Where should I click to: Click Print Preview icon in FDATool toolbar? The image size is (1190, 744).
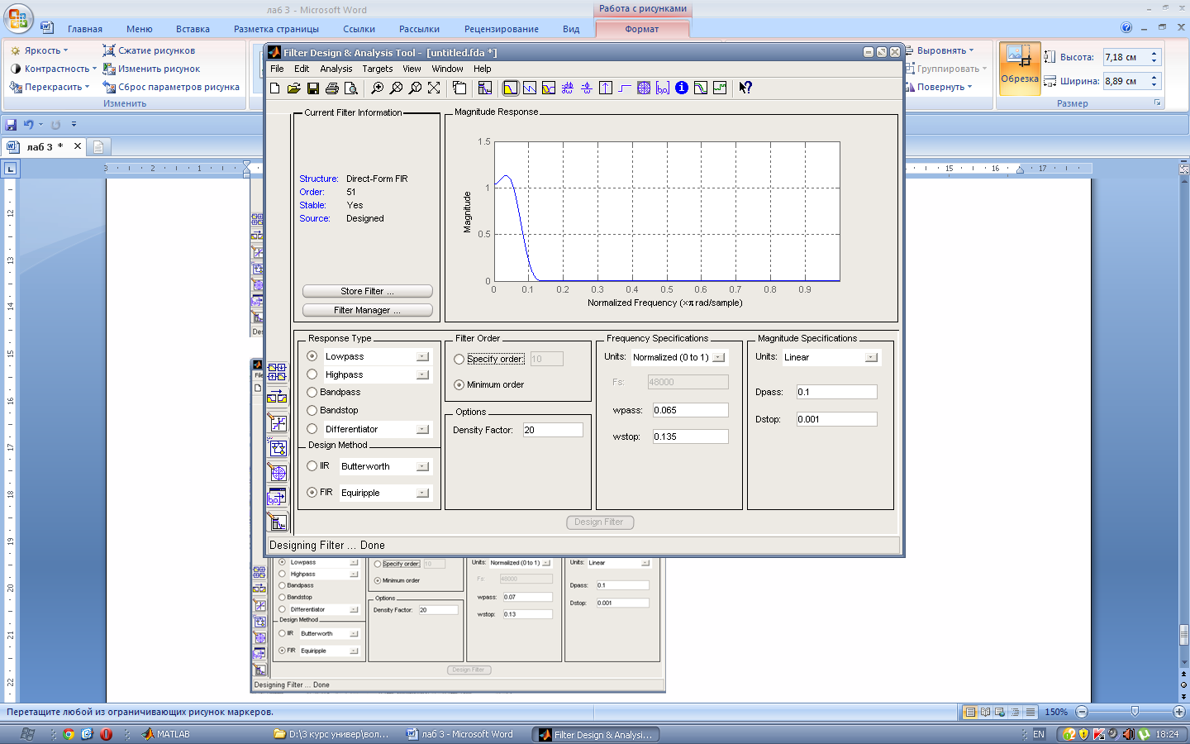[x=350, y=88]
